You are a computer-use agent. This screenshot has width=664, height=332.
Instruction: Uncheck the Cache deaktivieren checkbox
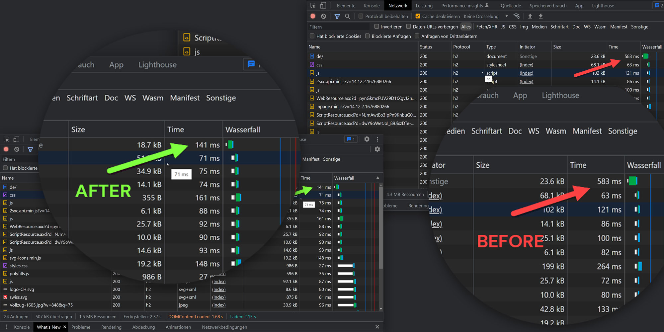click(x=418, y=16)
